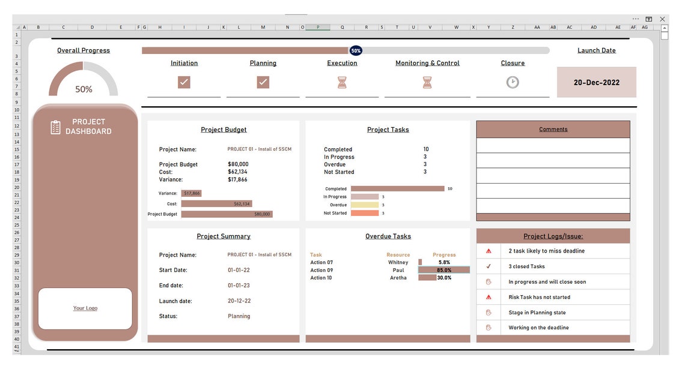Click the Status field showing 'Planning'

239,316
